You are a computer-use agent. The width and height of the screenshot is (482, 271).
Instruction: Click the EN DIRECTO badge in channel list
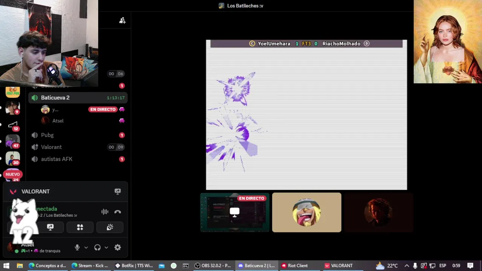(103, 109)
